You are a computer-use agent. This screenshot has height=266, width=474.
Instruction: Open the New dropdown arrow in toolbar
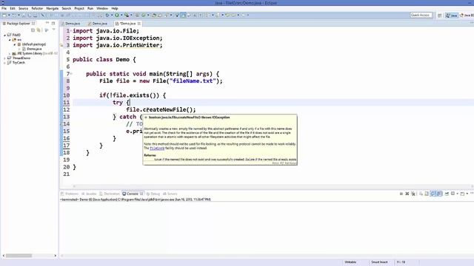(x=9, y=15)
